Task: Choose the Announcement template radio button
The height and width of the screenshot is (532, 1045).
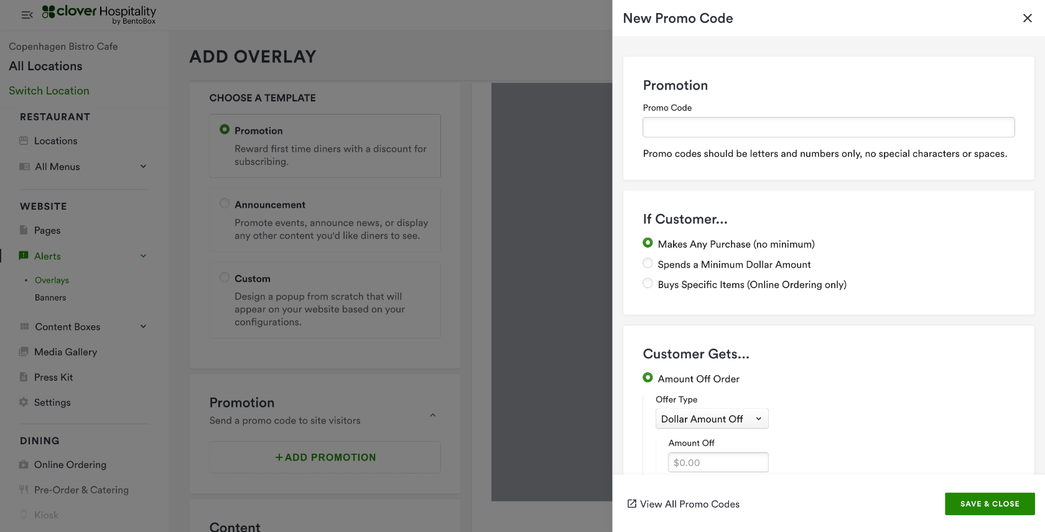Action: (x=225, y=203)
